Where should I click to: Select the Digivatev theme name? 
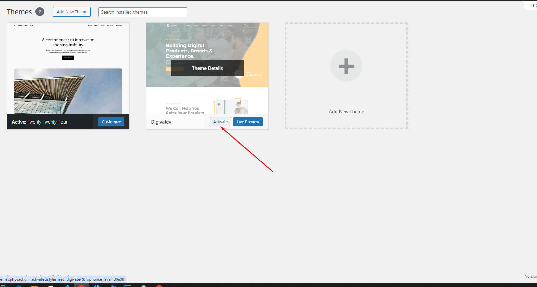[x=161, y=122]
